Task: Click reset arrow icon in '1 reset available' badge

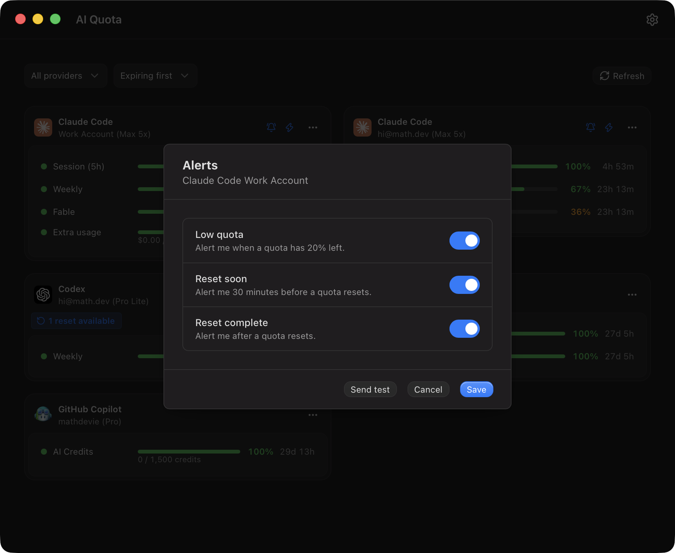Action: 41,321
